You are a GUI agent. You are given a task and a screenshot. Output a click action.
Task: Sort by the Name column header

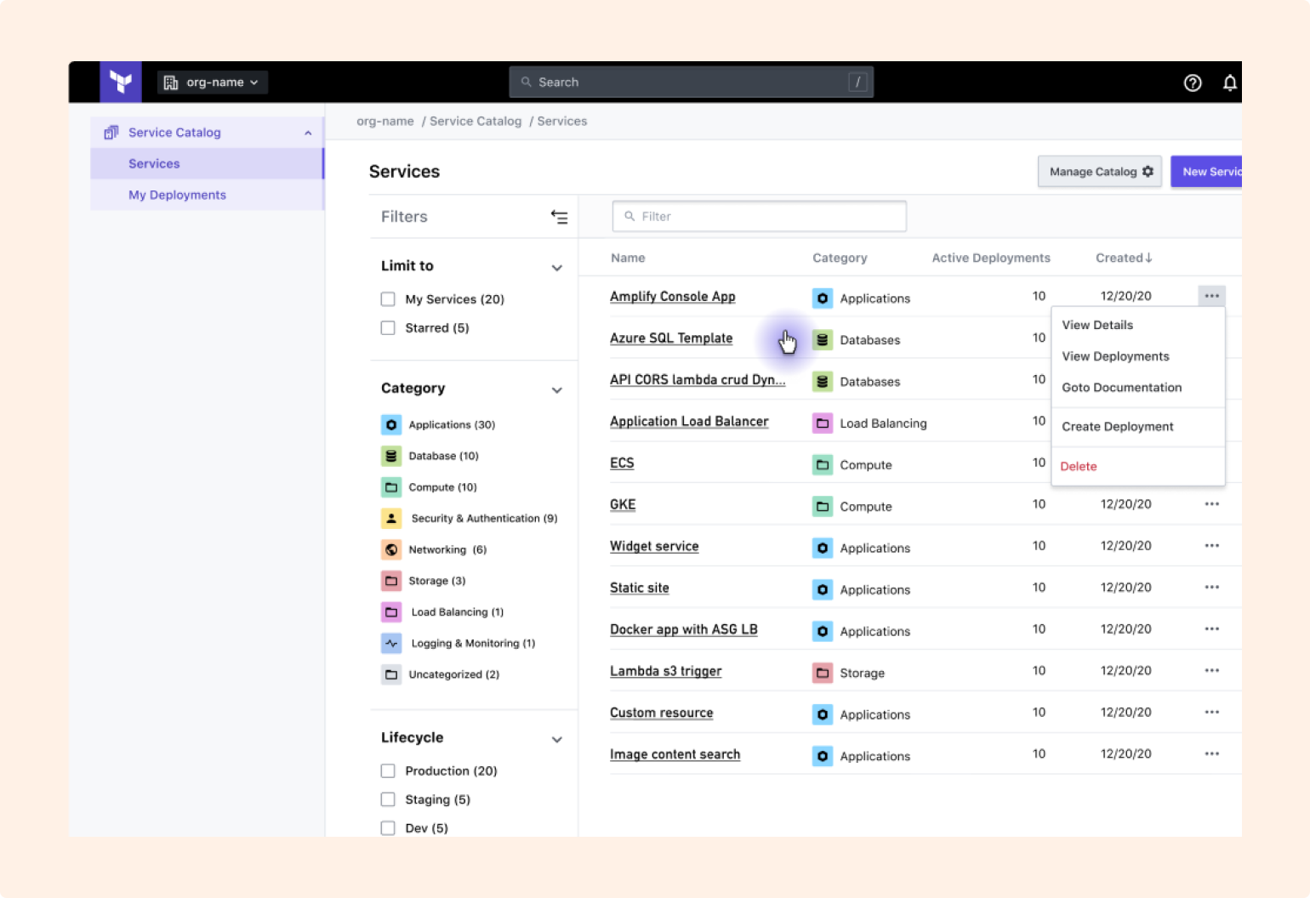click(x=628, y=259)
